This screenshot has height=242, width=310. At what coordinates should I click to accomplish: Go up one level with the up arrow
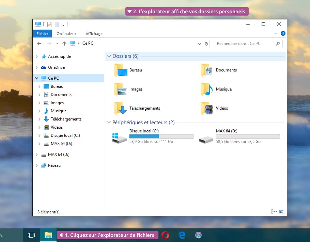(x=64, y=44)
